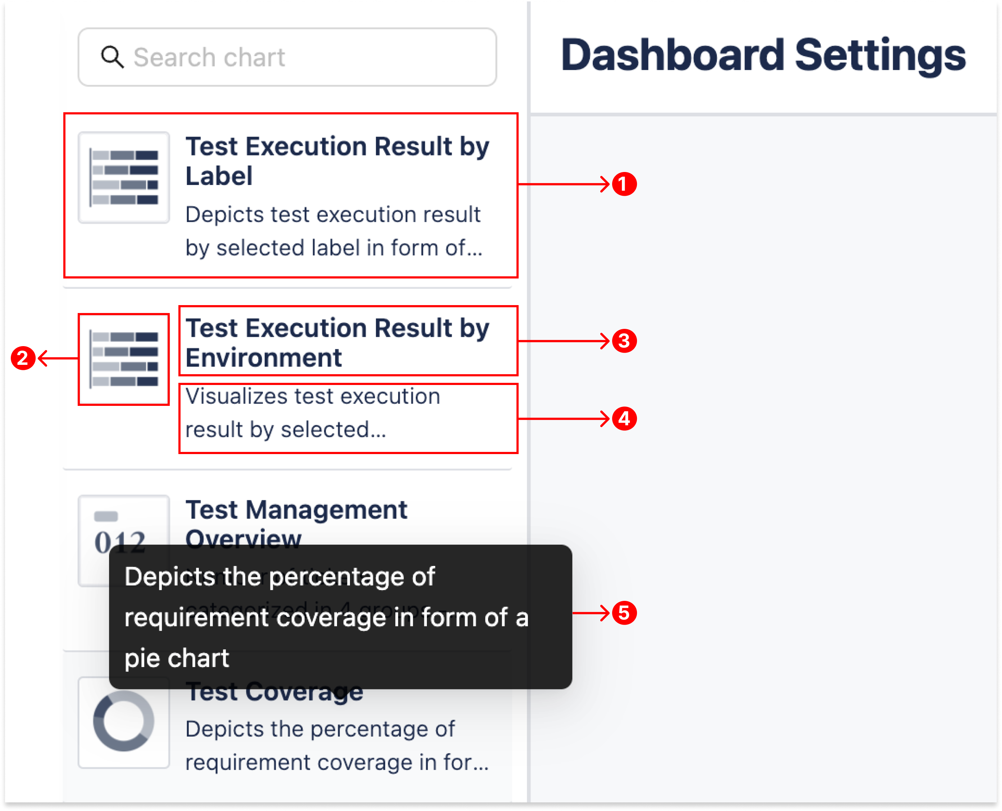Open the Test Execution Result by Environment title
This screenshot has width=1002, height=811.
tap(337, 343)
